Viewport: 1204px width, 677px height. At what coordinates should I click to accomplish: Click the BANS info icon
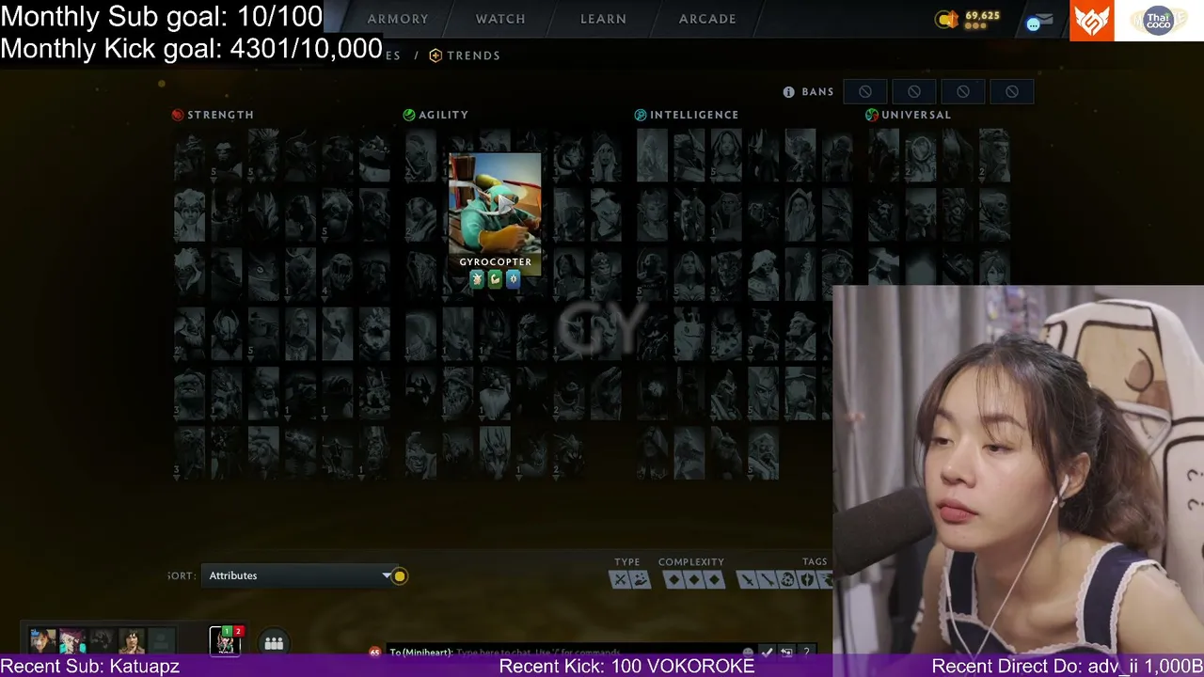[x=789, y=92]
